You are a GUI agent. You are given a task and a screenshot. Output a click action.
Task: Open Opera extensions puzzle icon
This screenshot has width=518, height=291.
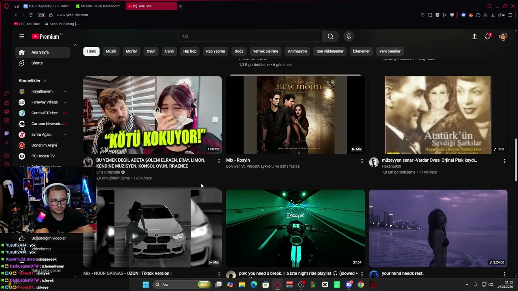click(x=478, y=15)
